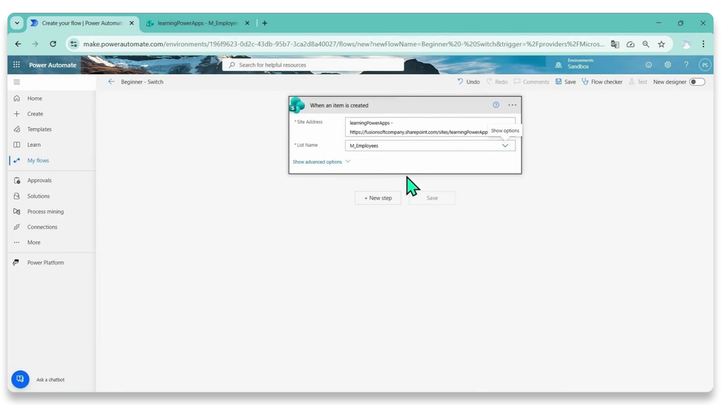721x405 pixels.
Task: Open a new browser tab
Action: 265,23
